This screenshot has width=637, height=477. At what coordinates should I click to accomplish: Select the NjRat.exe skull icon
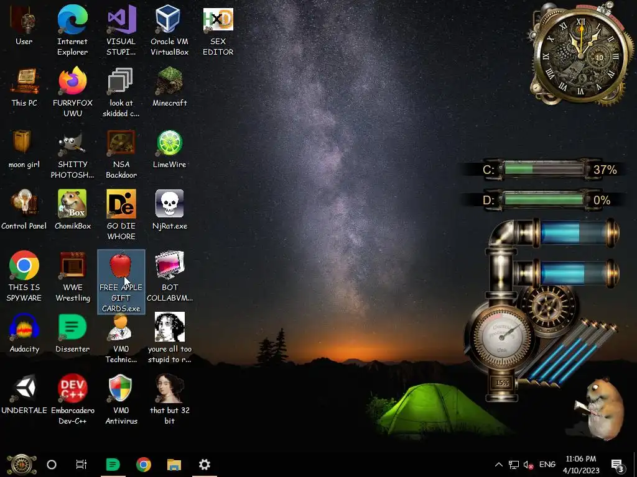[169, 210]
